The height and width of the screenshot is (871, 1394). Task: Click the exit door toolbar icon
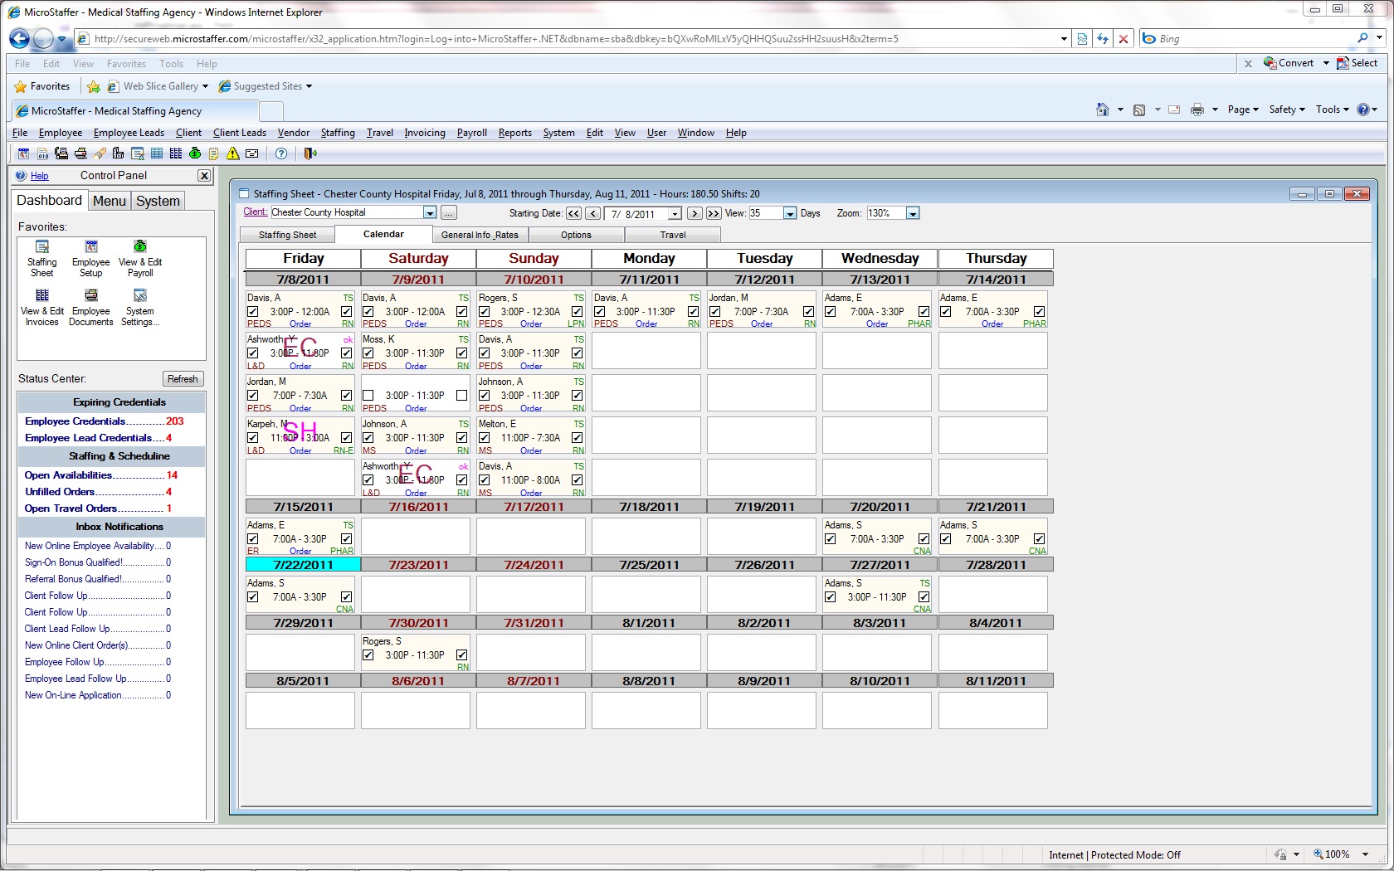(310, 153)
